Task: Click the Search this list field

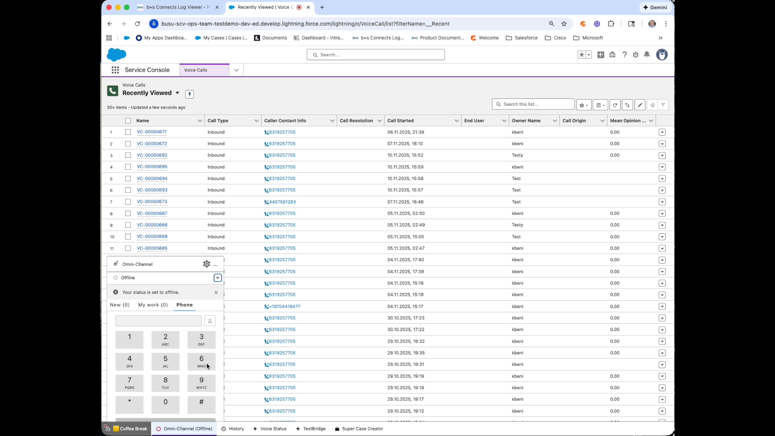Action: pyautogui.click(x=533, y=104)
